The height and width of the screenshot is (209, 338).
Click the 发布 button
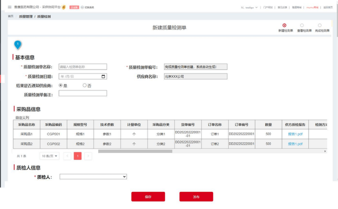coord(196,197)
